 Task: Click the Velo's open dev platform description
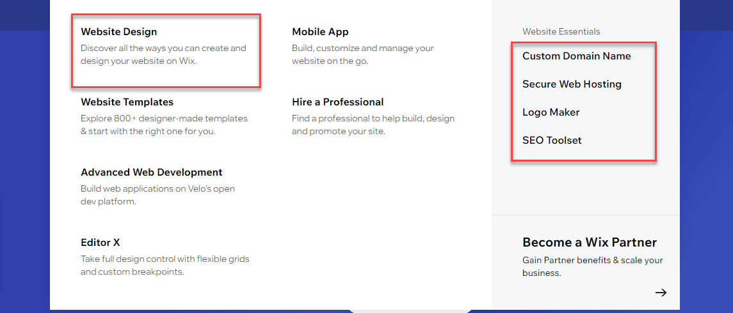pos(157,195)
